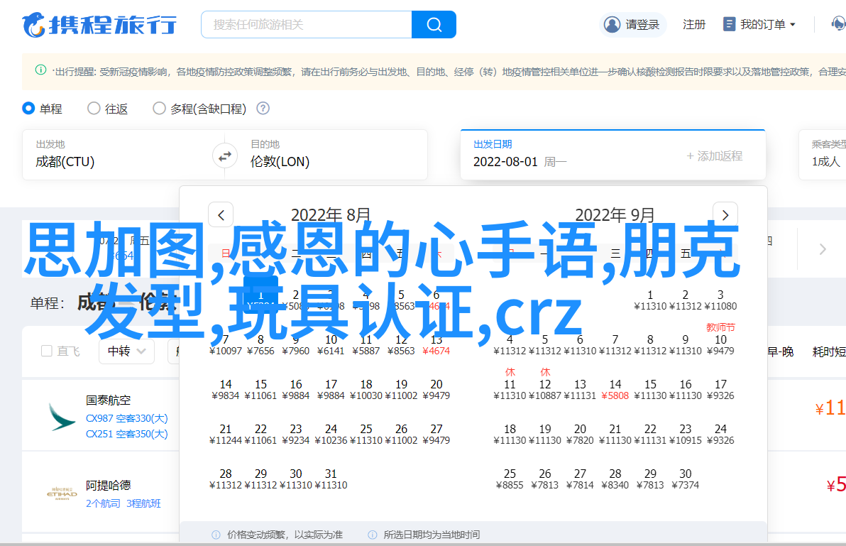Viewport: 846px width, 546px height.
Task: Sort flights by 耗时短 duration
Action: tap(829, 351)
